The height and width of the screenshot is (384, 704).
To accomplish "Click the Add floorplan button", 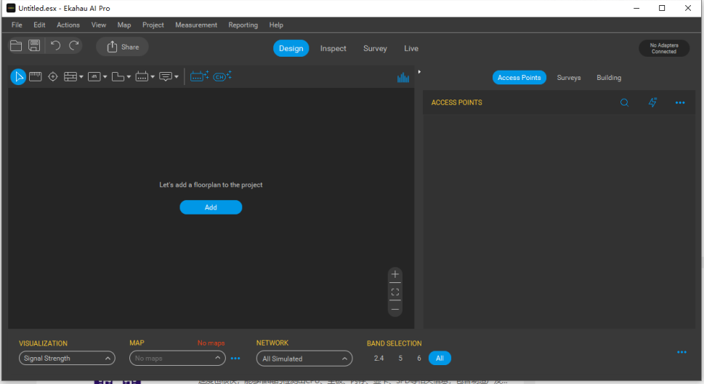I will (211, 207).
